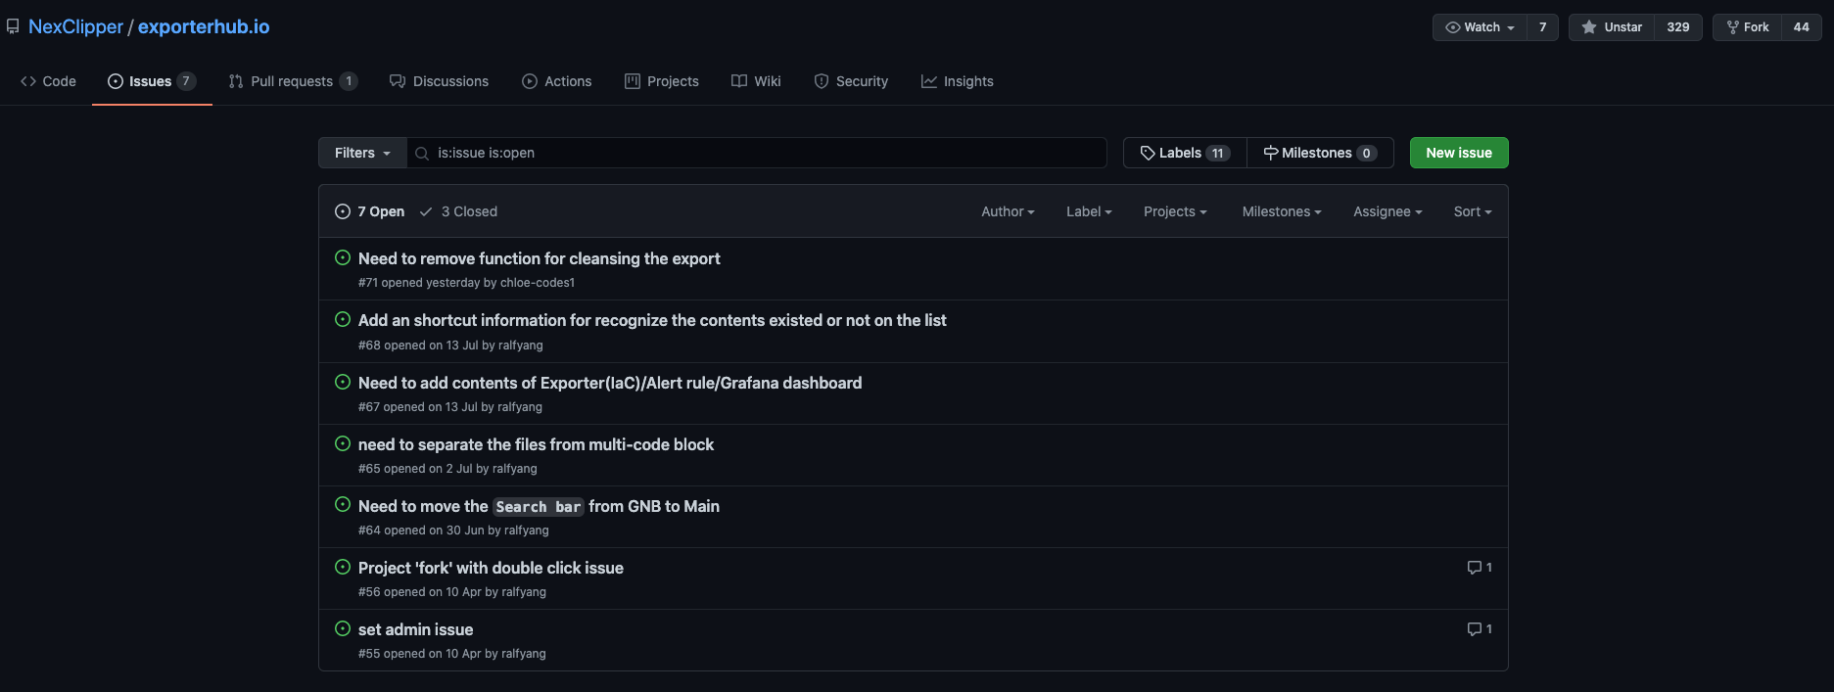Open the Watch notifications dropdown

[x=1481, y=27]
